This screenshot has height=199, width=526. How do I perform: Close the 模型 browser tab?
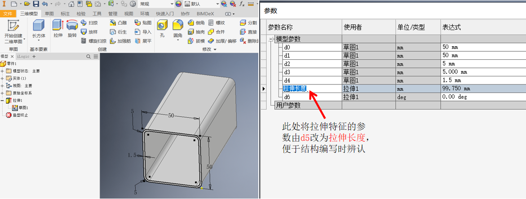(x=12, y=57)
